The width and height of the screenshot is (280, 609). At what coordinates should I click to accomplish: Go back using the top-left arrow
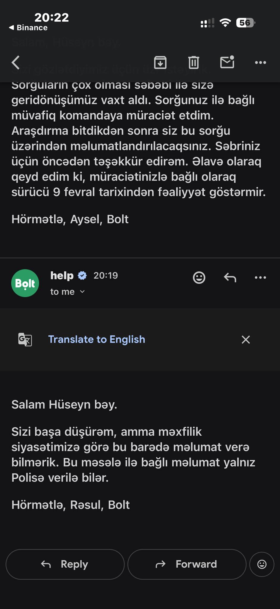pos(16,62)
